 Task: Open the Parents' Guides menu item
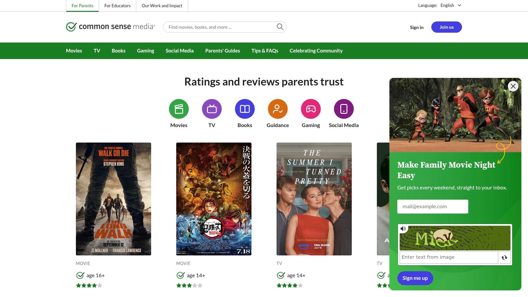tap(222, 50)
